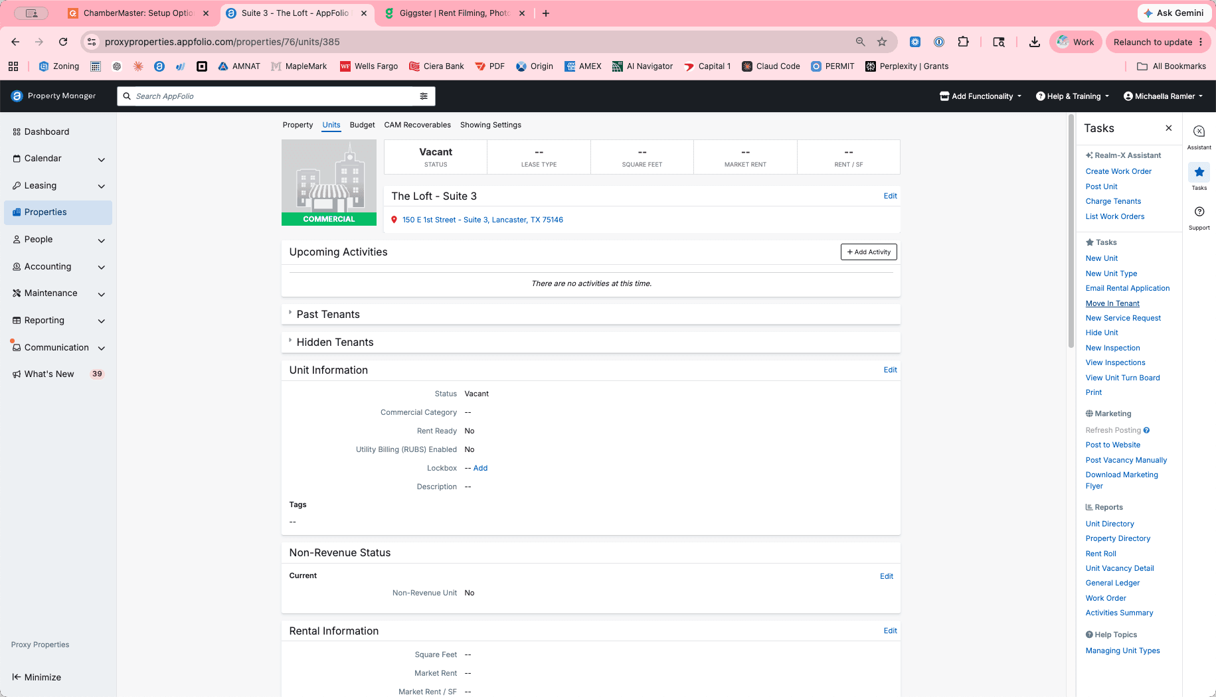Open Help & Training dropdown
The height and width of the screenshot is (697, 1216).
(x=1073, y=96)
